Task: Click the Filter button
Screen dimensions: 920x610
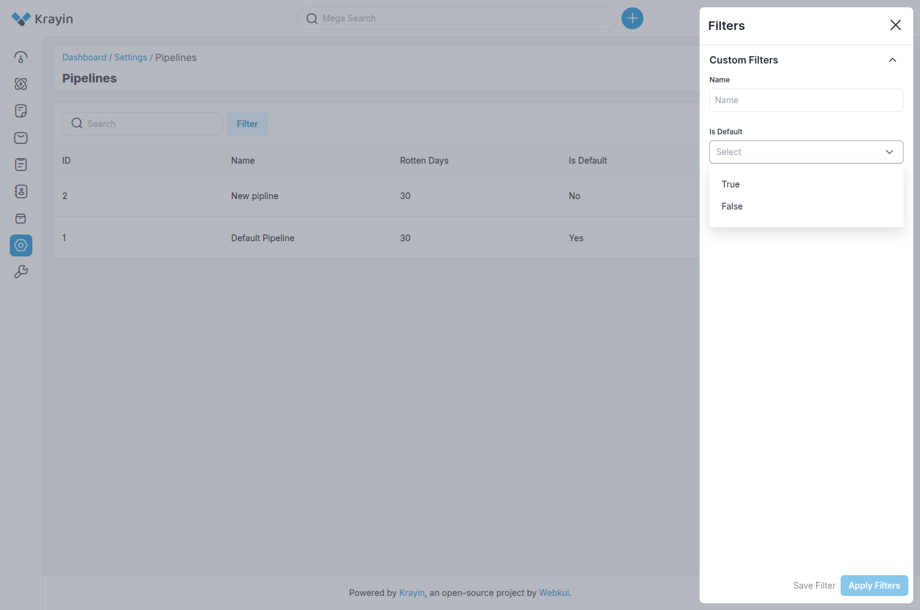Action: point(247,124)
